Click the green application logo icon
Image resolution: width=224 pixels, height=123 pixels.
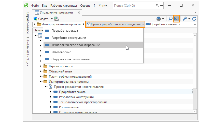point(26,5)
